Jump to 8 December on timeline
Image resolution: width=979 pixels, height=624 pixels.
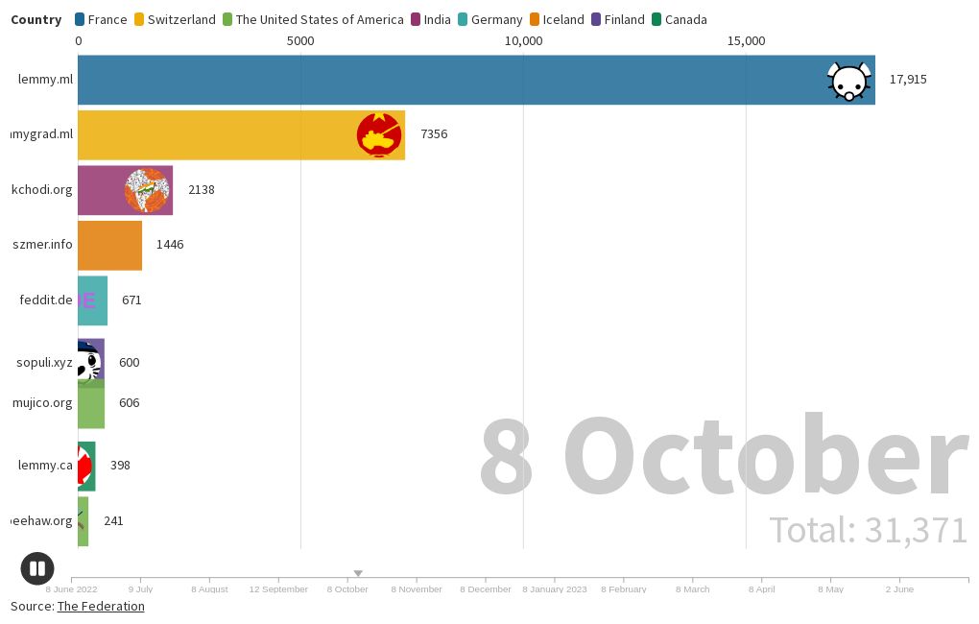coord(486,589)
